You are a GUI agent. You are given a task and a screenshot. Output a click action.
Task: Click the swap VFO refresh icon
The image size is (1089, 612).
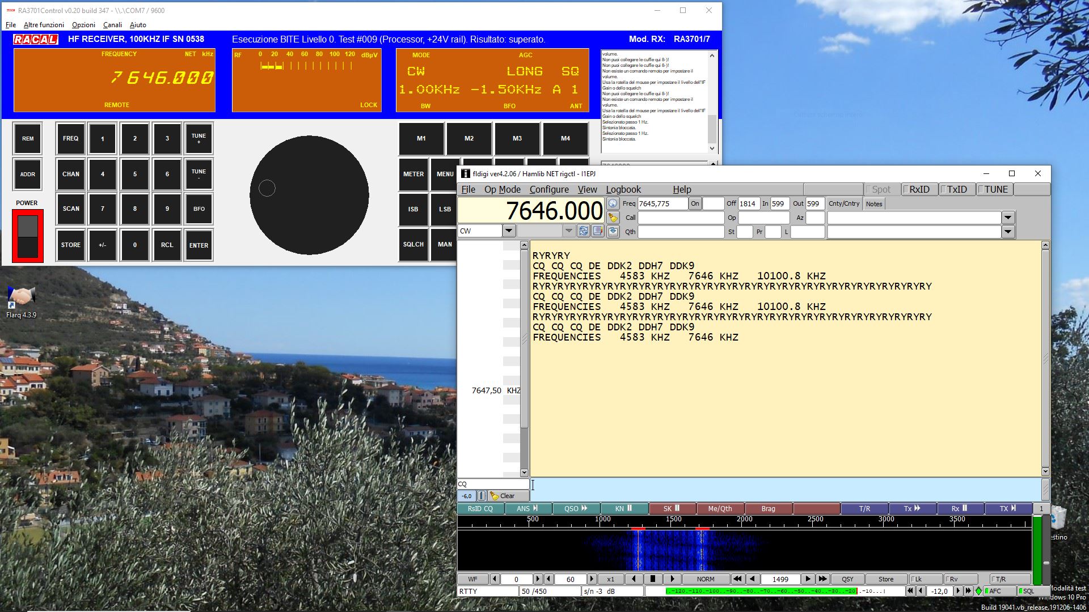[583, 231]
